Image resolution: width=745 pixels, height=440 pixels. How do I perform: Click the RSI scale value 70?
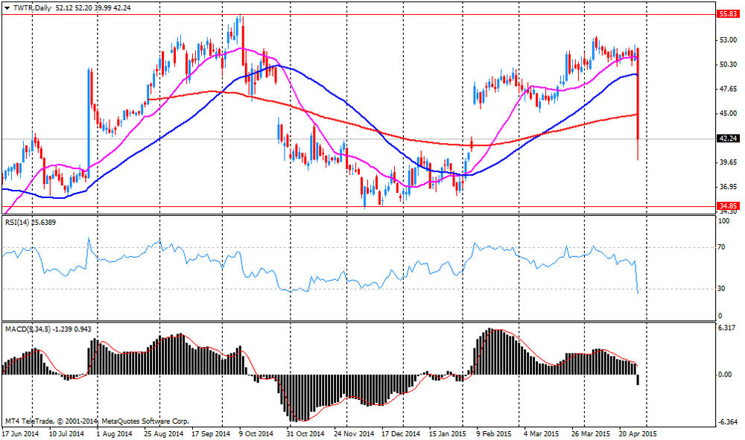pos(721,247)
